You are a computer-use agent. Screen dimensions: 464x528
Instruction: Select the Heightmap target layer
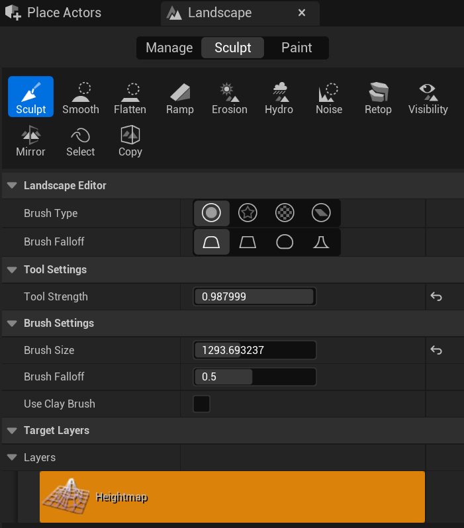click(x=232, y=497)
